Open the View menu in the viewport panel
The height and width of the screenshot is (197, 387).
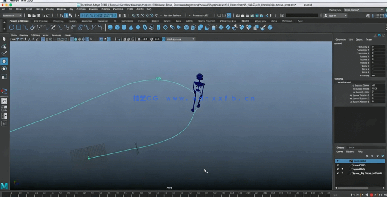(14, 35)
